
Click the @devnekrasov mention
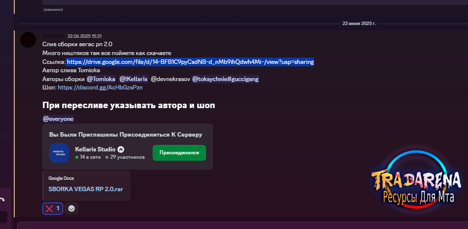click(x=169, y=79)
